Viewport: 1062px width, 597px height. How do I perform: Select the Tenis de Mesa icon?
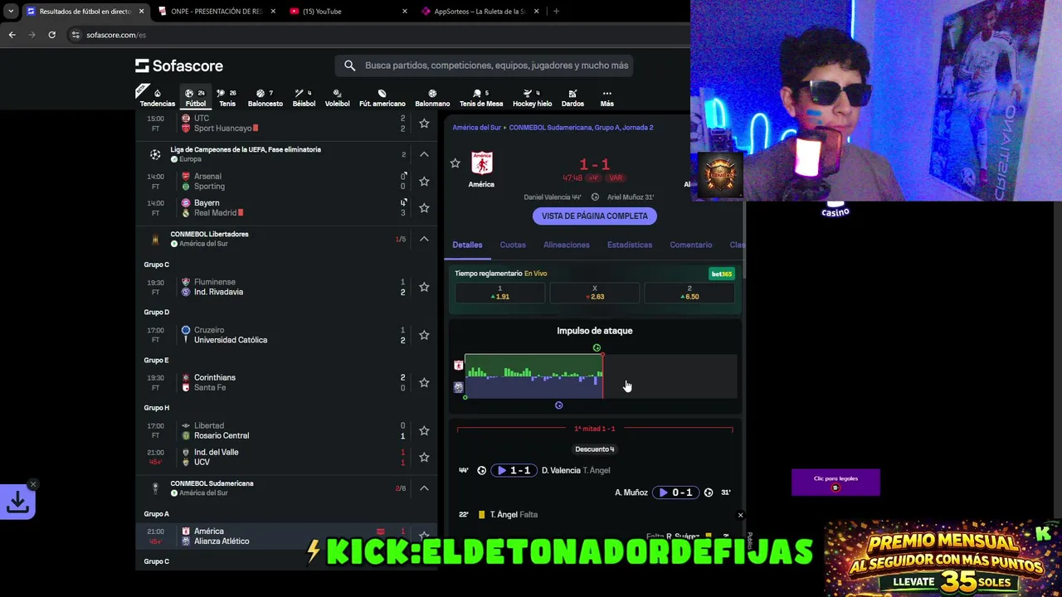click(x=481, y=98)
